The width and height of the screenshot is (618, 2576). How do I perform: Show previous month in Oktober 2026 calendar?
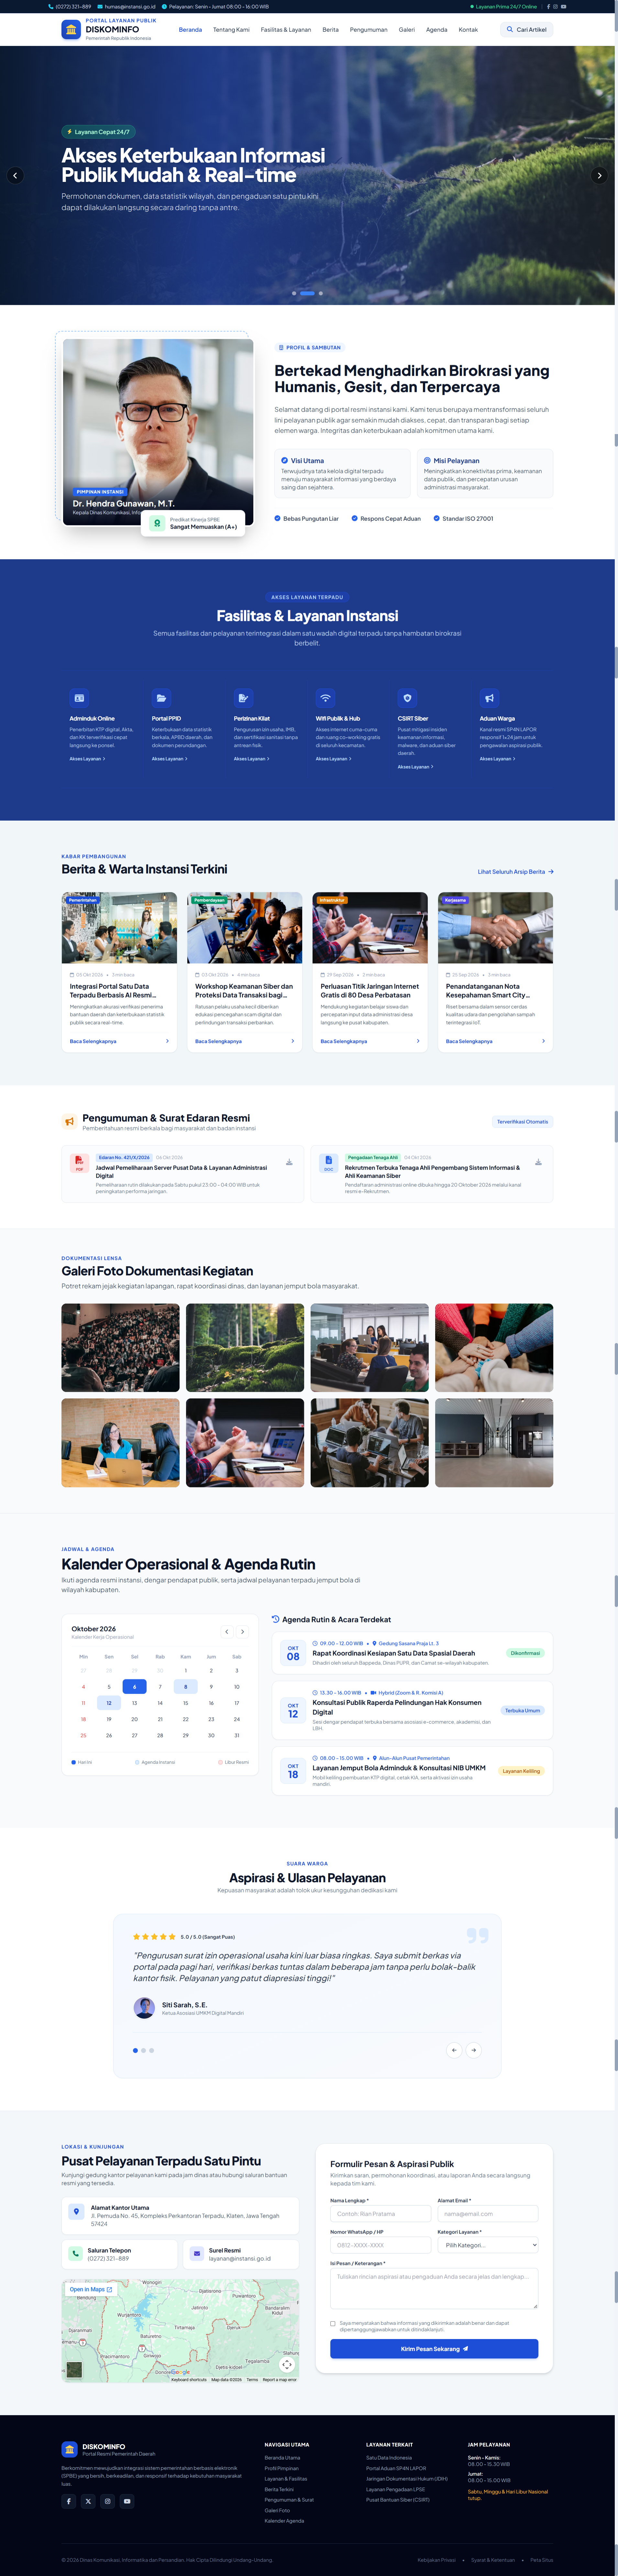[x=227, y=1632]
